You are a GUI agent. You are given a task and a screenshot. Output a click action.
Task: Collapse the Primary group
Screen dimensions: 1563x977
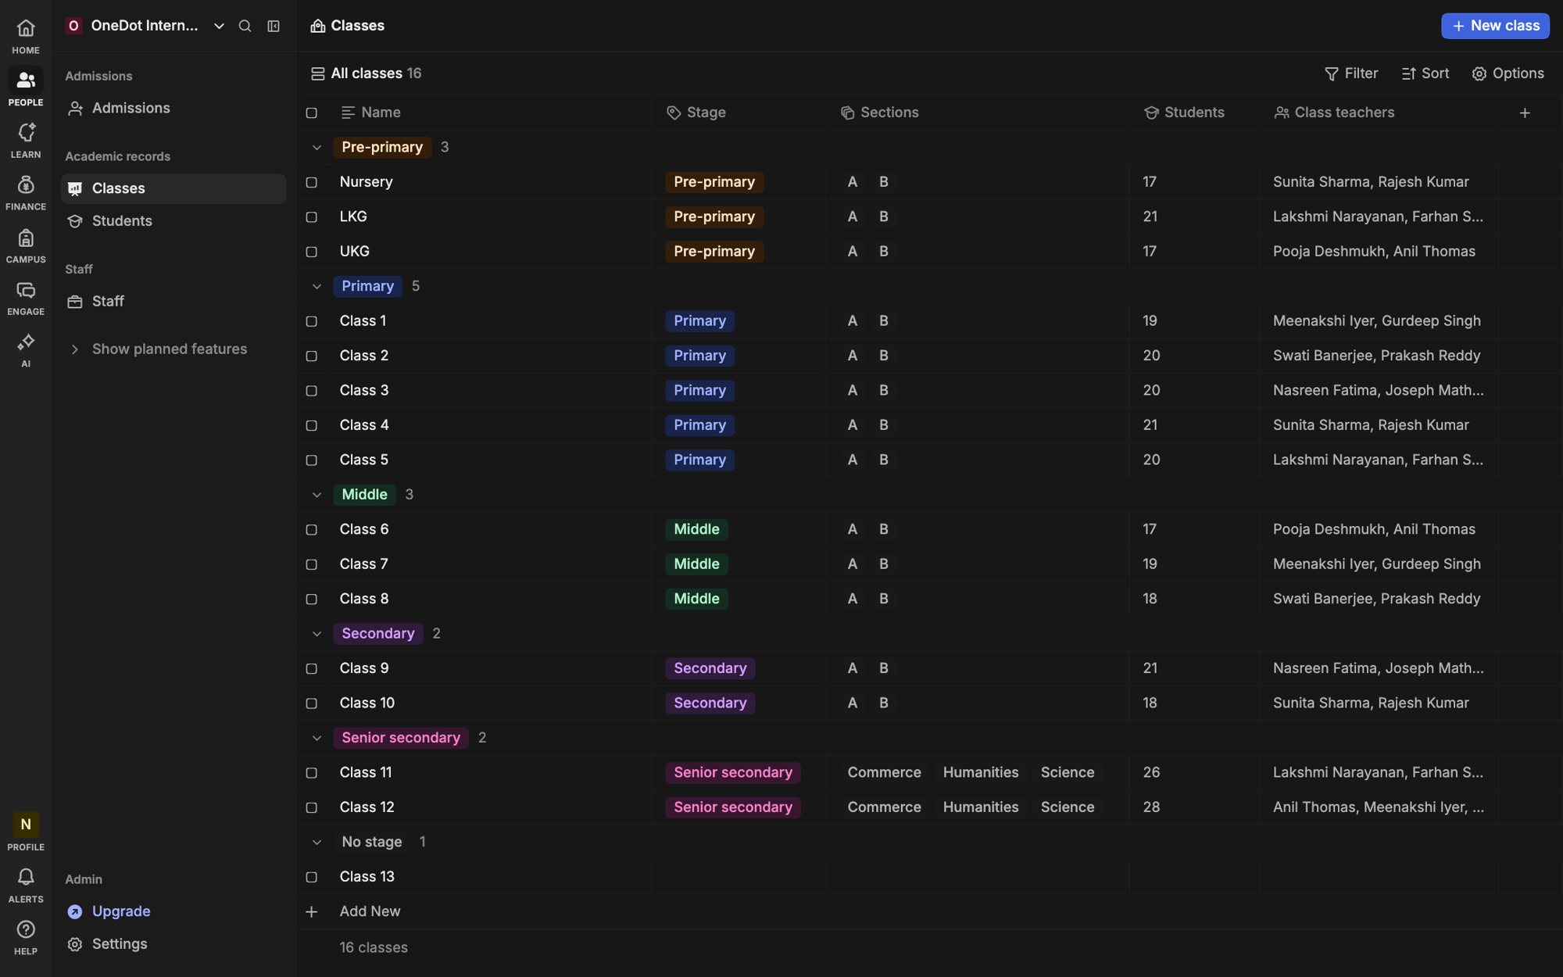[317, 286]
